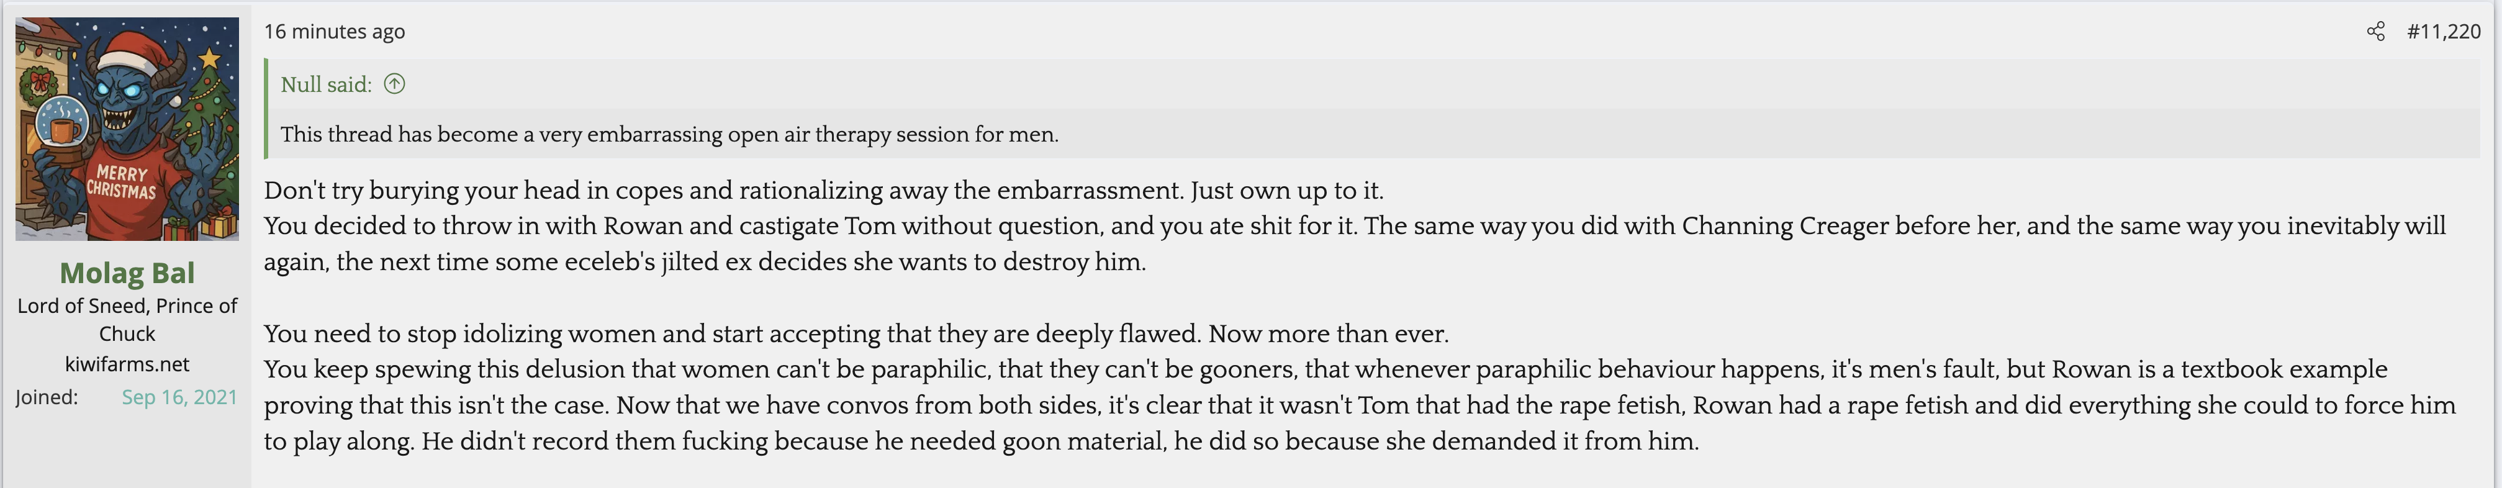Click the share icon beside post number
This screenshot has width=2502, height=488.
[2375, 32]
